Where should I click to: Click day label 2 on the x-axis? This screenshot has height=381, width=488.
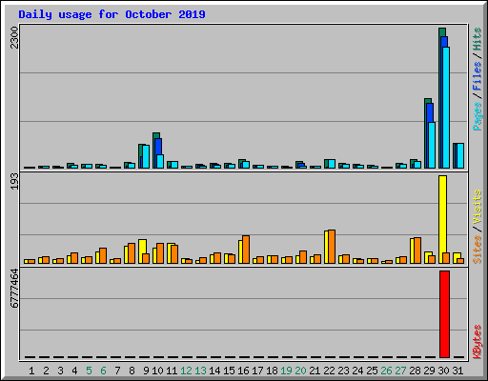tap(46, 371)
